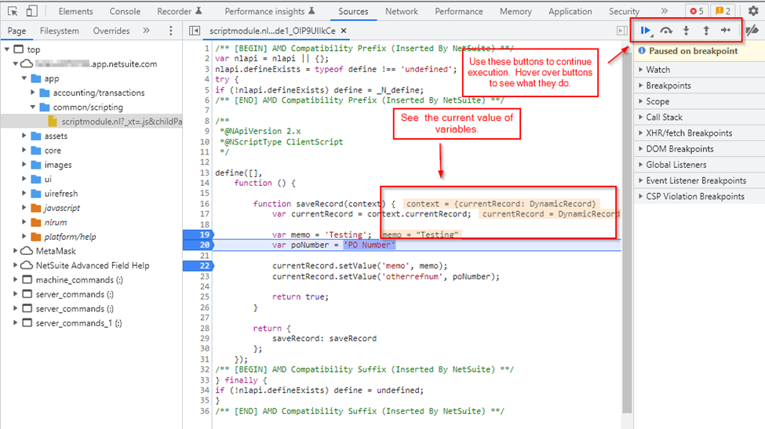Screen dimensions: 765x429
Task: Open the Memory tab
Action: click(515, 11)
